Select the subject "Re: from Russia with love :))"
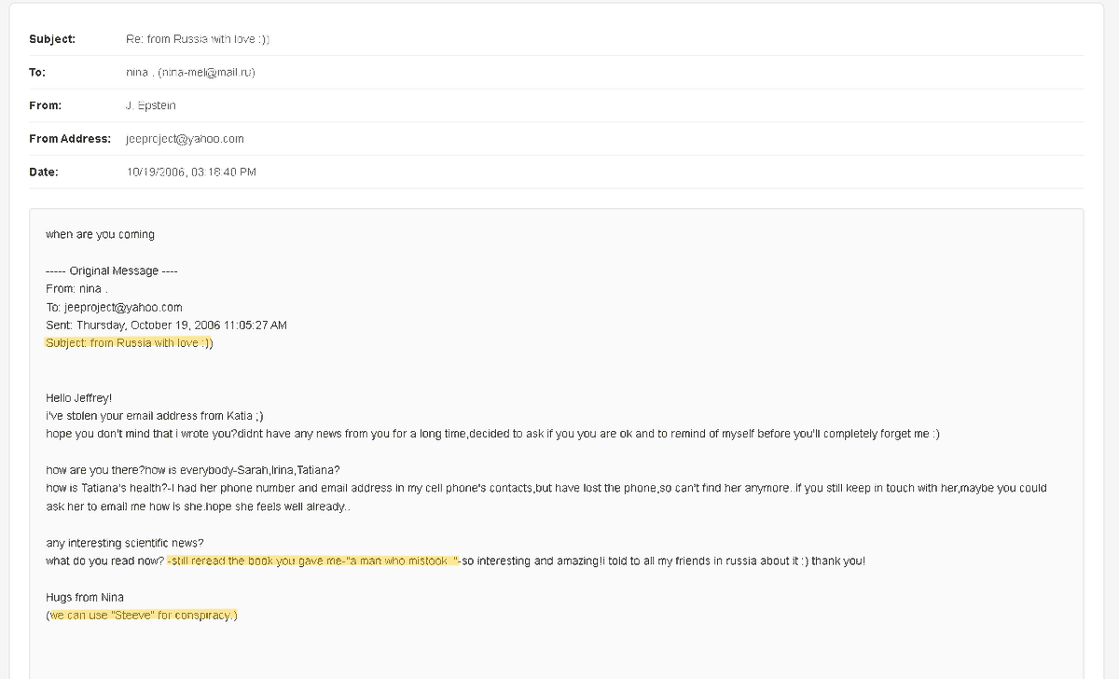 coord(198,39)
